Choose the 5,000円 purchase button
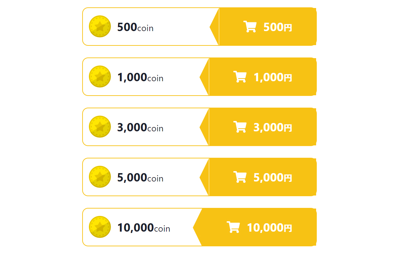Screen dimensions: 401x253 258,177
